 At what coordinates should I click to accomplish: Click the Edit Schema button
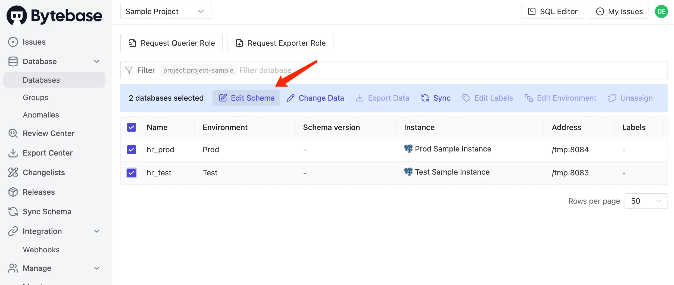pyautogui.click(x=246, y=98)
